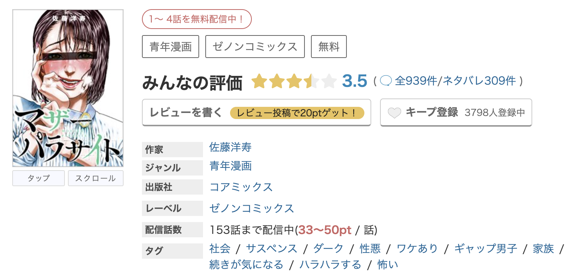Toggle the タップ reading mode
The height and width of the screenshot is (277, 583).
coord(38,178)
